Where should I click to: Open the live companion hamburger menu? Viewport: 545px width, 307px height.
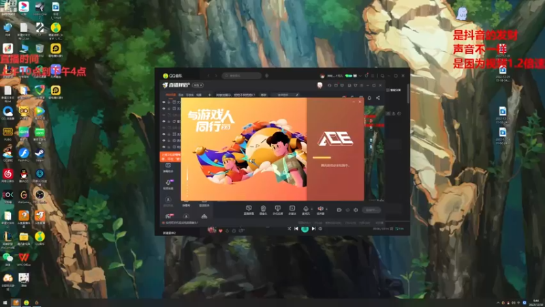click(x=362, y=85)
